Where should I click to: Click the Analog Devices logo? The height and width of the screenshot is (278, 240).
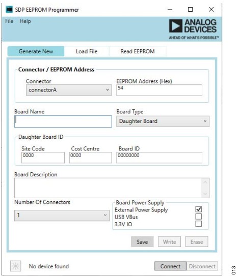[194, 29]
